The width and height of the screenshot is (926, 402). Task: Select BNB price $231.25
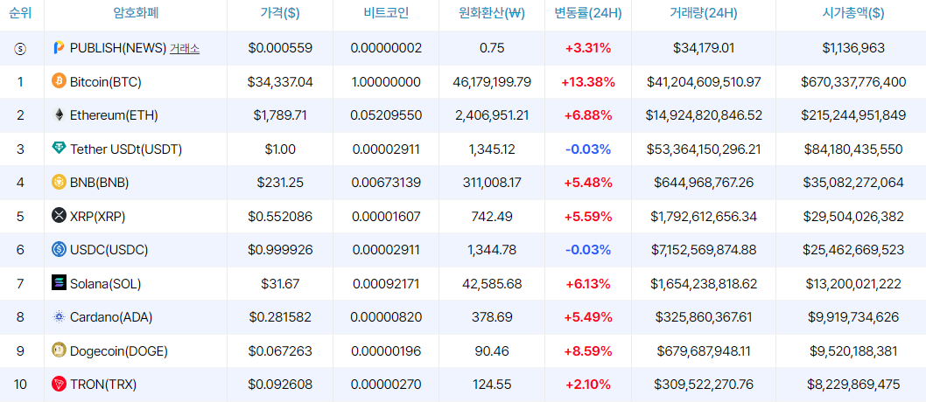(280, 183)
